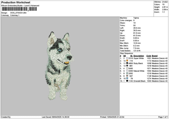Click the Ruby Black color swatch
169x119 pixels.
coord(127,63)
